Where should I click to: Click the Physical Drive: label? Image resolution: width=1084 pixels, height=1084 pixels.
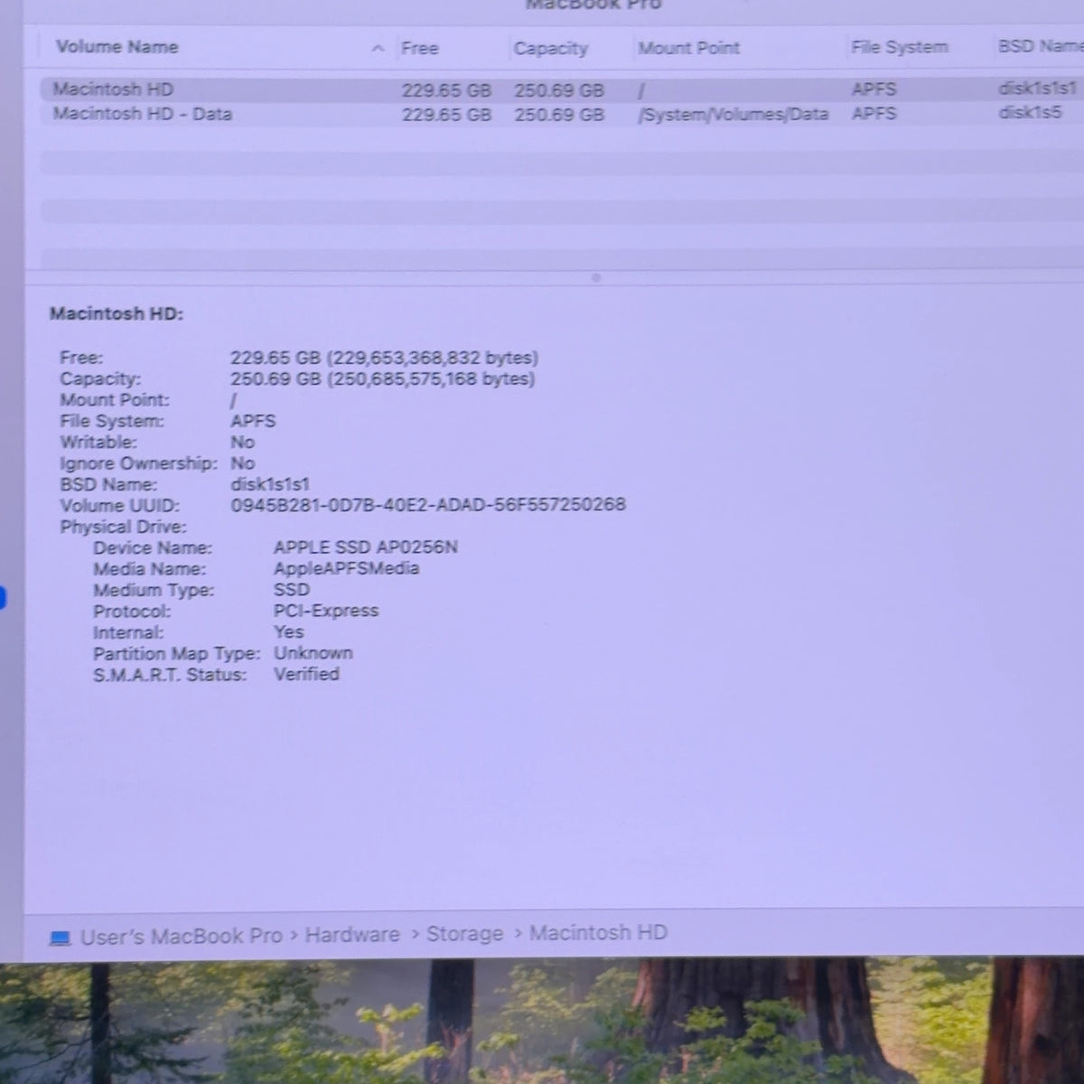(x=123, y=527)
